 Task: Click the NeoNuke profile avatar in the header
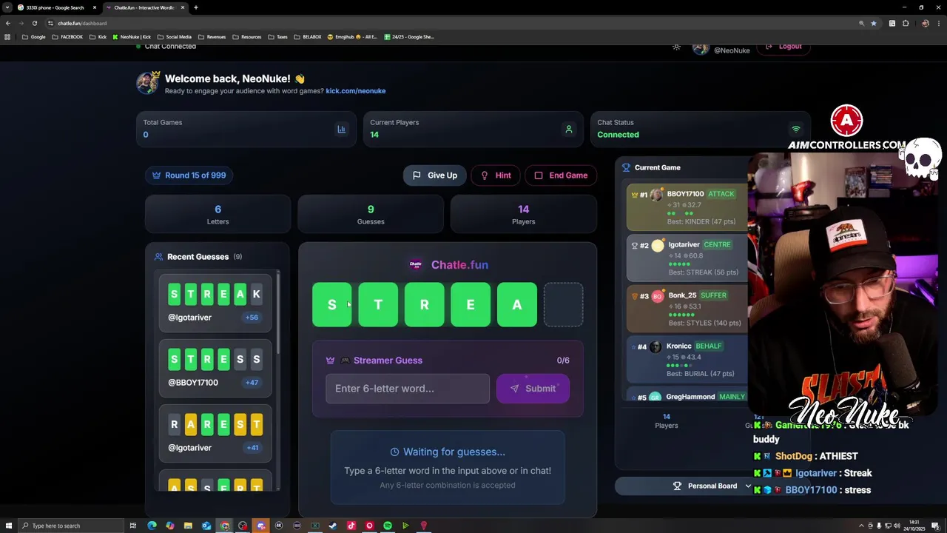click(x=701, y=49)
